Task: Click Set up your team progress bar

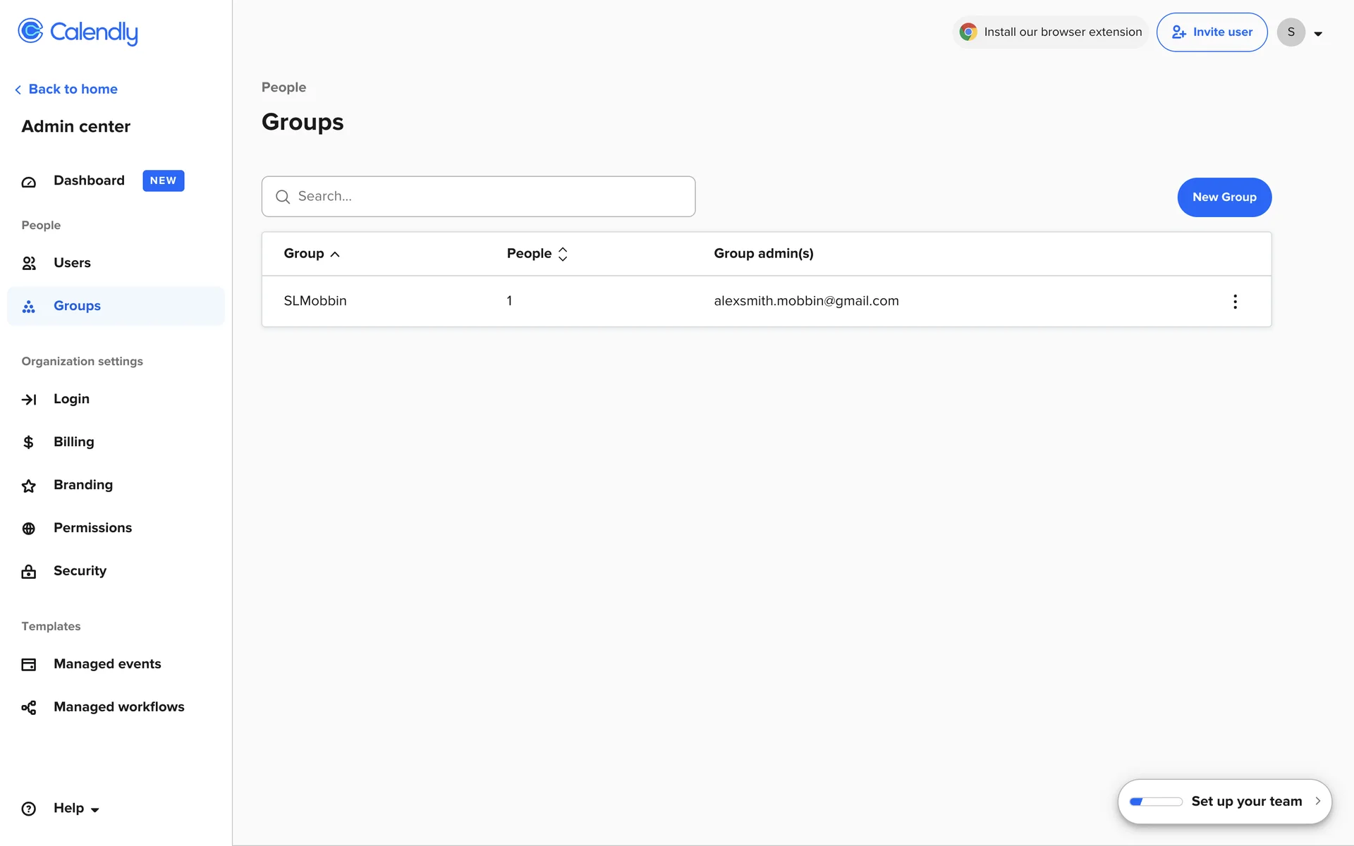Action: tap(1156, 802)
